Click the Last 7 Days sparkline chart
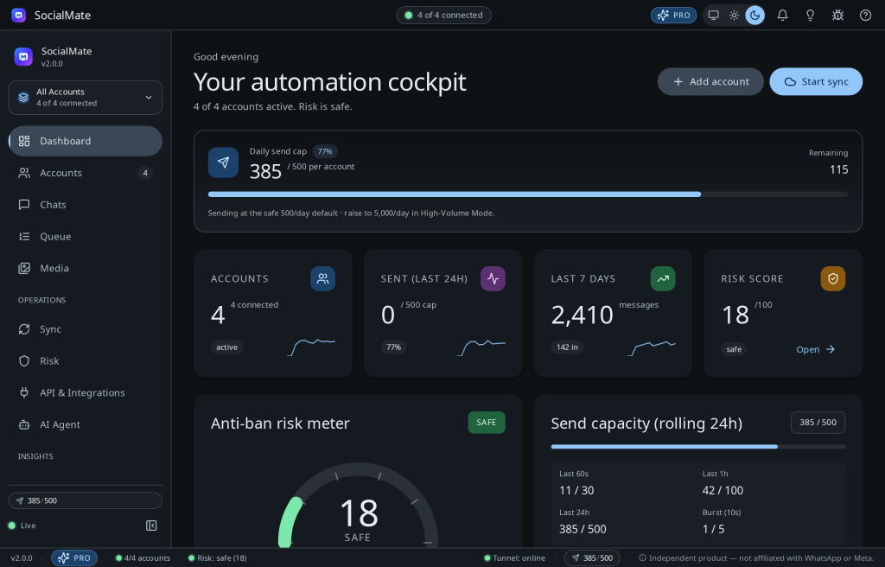This screenshot has width=885, height=567. click(652, 347)
